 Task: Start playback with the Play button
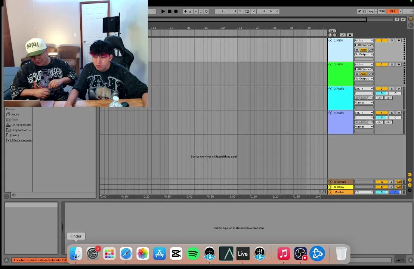163,11
